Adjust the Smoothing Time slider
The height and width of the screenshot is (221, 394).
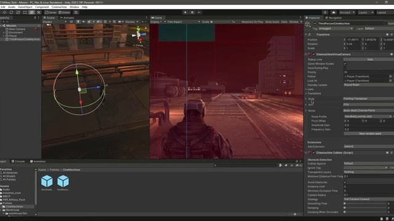(x=365, y=203)
